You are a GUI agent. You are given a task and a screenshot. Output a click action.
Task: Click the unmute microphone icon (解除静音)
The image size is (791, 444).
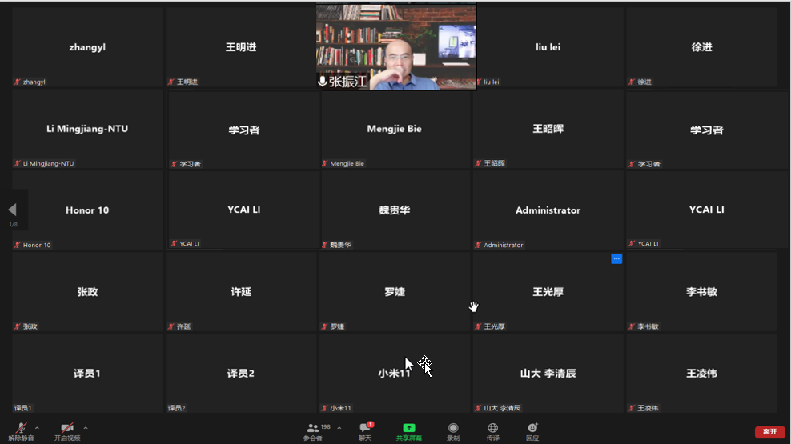[x=22, y=429]
